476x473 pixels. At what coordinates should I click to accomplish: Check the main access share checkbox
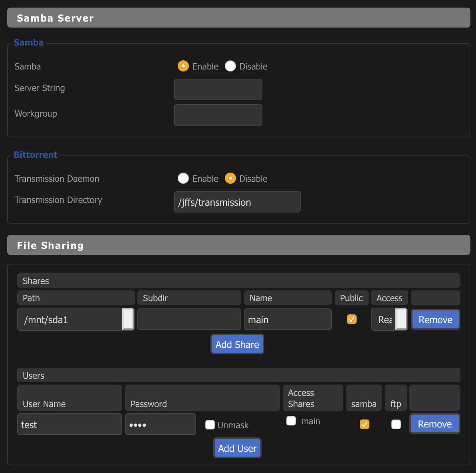tap(292, 421)
